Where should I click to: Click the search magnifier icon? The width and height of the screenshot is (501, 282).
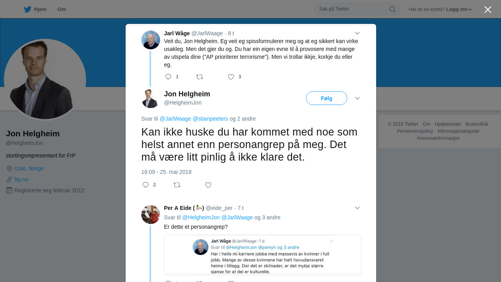click(x=392, y=9)
